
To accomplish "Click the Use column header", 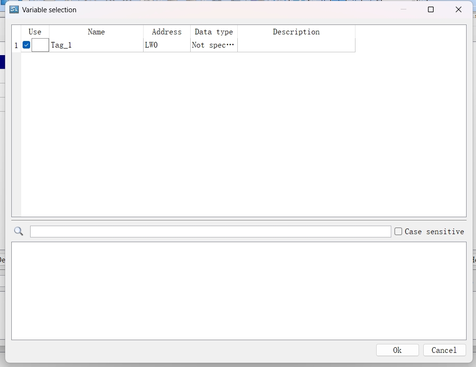I will [35, 32].
